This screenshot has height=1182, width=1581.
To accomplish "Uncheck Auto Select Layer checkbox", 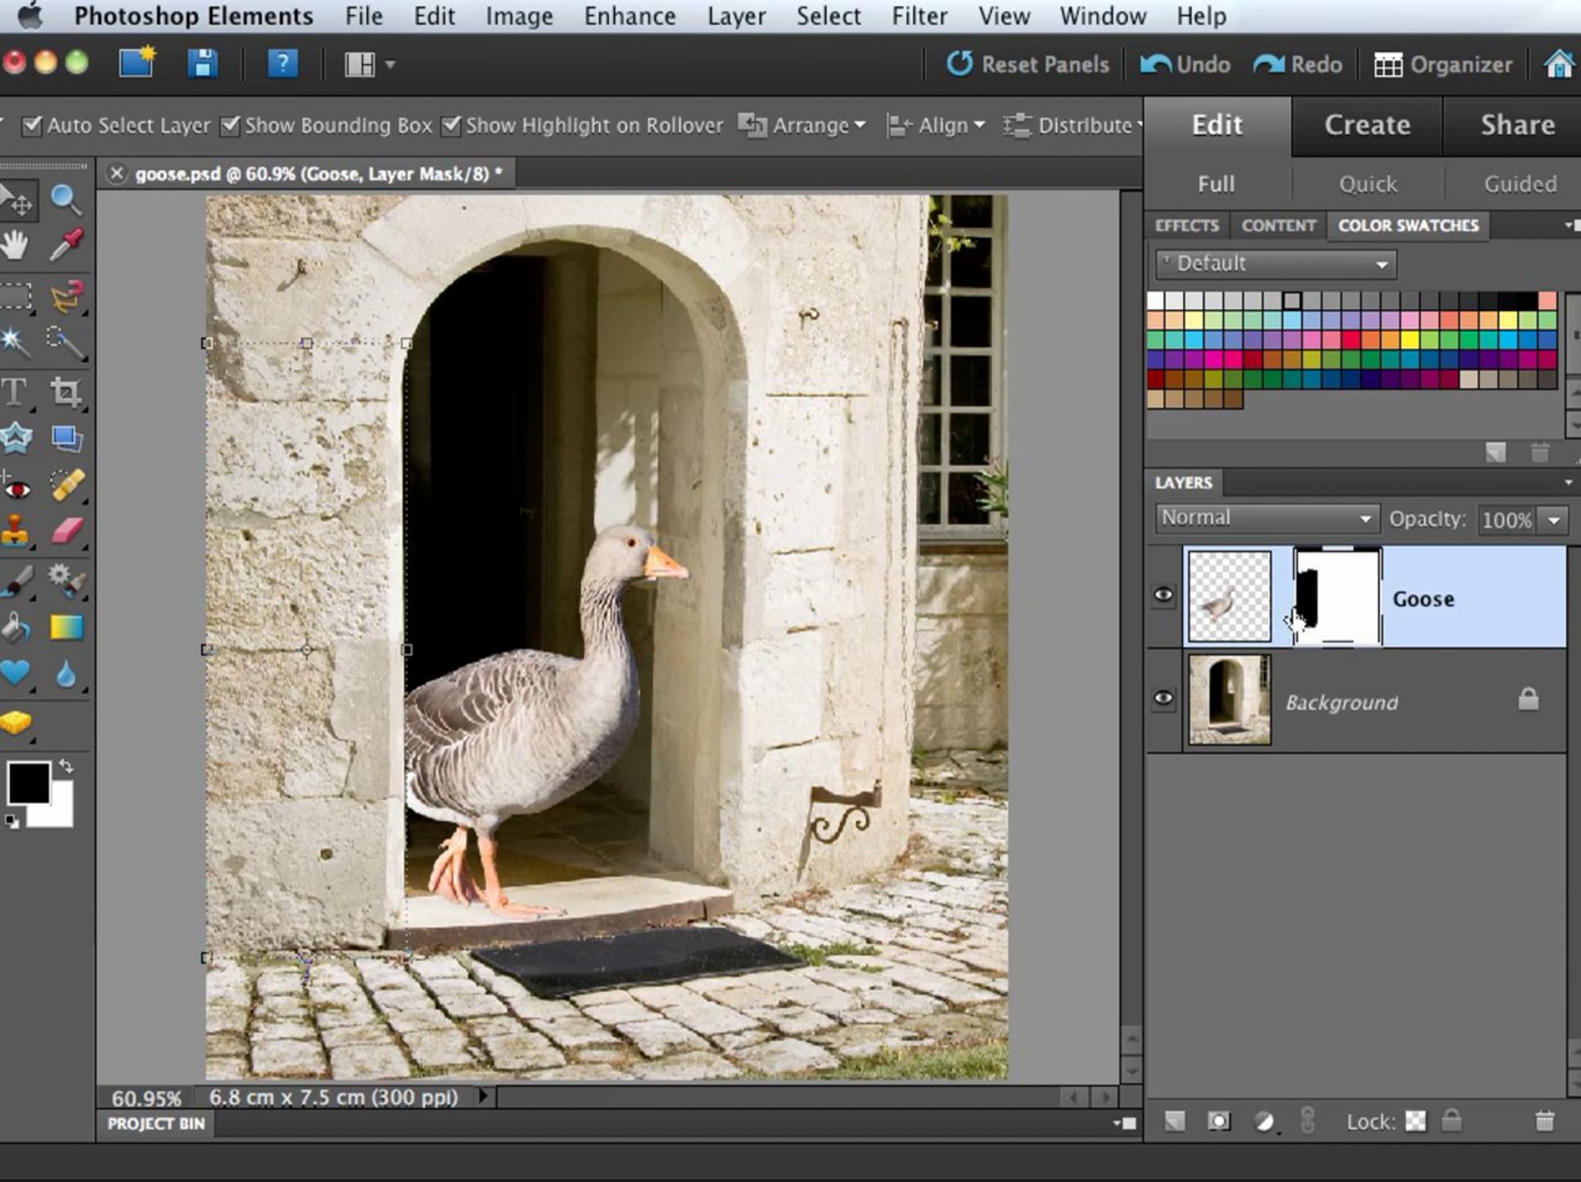I will tap(32, 126).
